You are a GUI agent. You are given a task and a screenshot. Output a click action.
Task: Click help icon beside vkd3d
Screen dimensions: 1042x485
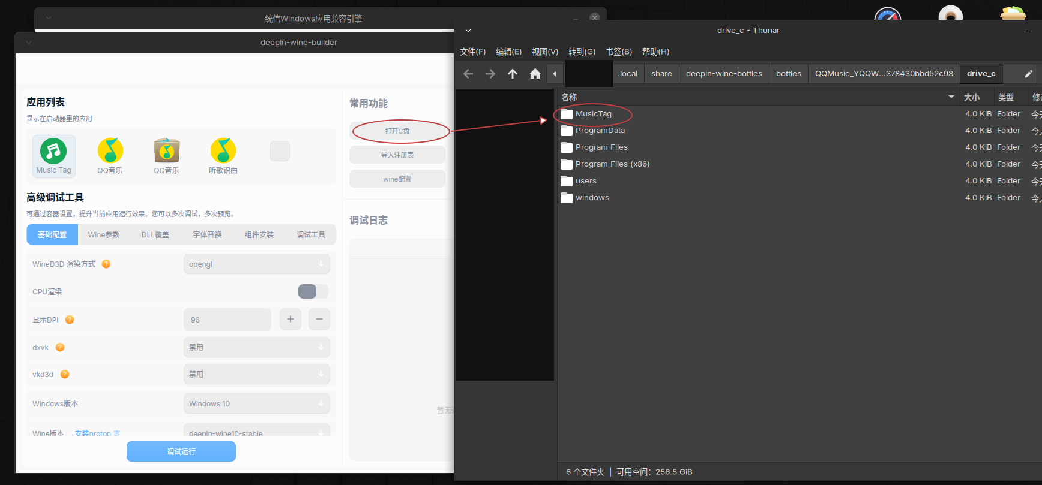pyautogui.click(x=65, y=374)
